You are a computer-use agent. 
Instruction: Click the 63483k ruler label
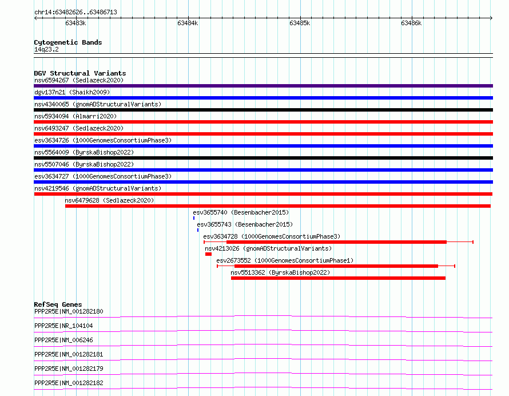coord(75,23)
